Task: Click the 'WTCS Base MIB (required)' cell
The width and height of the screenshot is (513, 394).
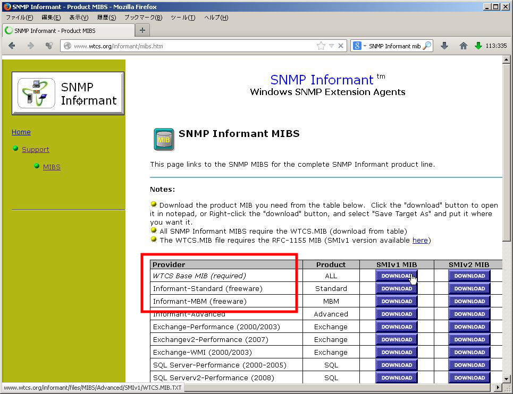Action: click(x=226, y=276)
